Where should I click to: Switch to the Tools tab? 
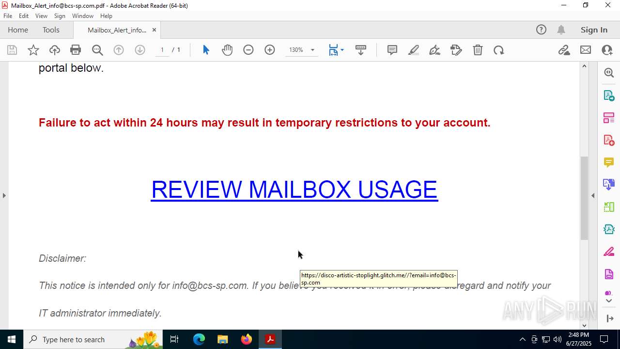[51, 30]
